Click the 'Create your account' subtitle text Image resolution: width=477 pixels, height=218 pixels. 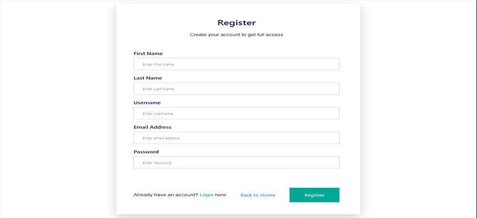236,35
